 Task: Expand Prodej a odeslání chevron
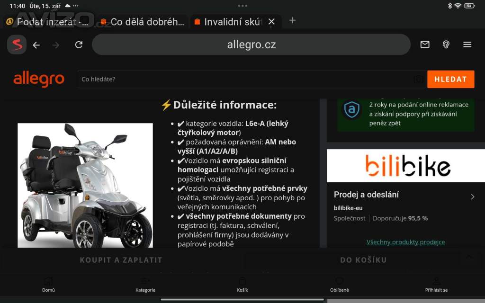click(472, 196)
